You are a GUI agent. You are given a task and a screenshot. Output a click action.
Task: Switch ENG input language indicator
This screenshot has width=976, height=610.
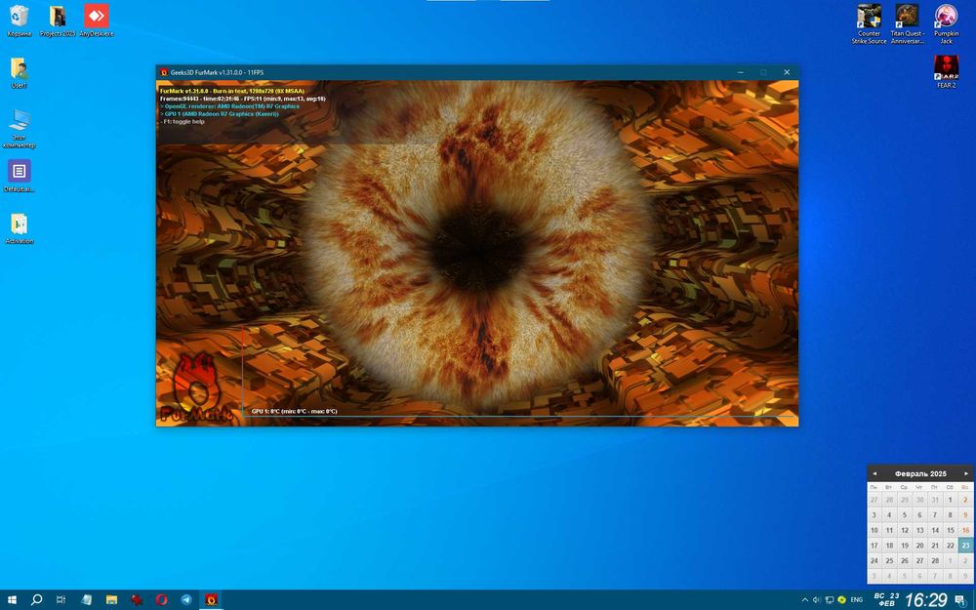coord(857,600)
